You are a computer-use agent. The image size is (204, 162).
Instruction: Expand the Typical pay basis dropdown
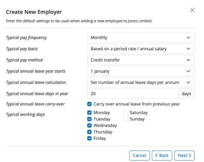point(141,49)
